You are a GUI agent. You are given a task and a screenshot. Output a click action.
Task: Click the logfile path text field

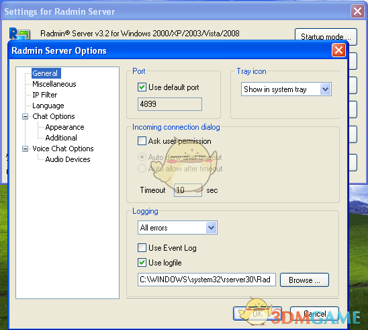207,280
